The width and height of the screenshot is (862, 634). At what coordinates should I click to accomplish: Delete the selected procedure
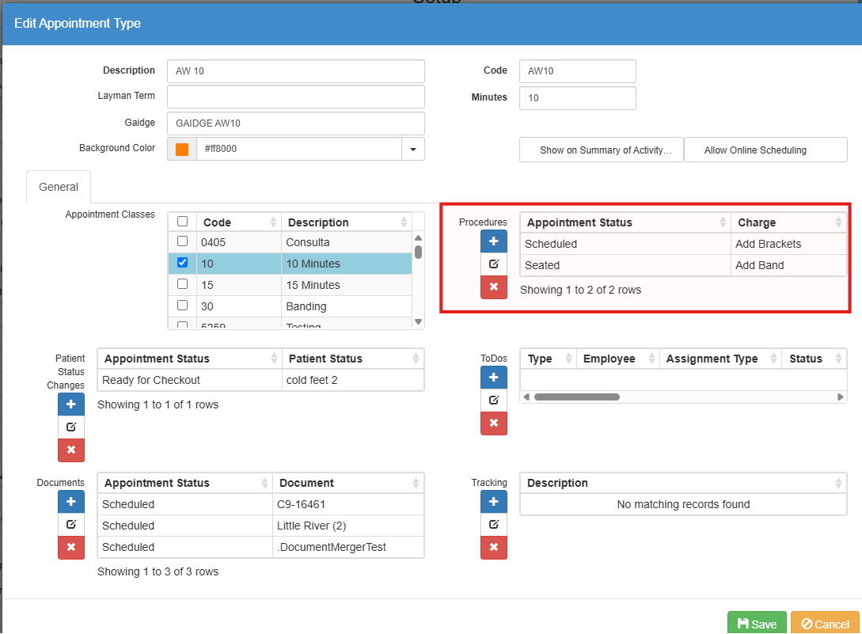pos(494,287)
